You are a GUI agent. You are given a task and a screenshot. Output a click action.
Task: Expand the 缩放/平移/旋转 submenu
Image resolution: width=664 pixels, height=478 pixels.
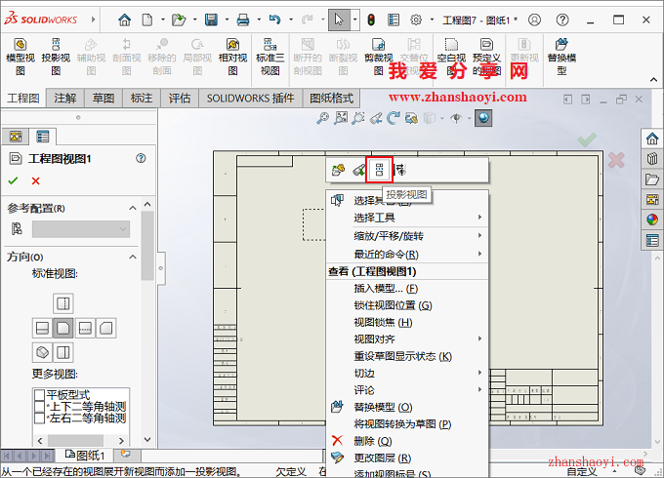(407, 236)
